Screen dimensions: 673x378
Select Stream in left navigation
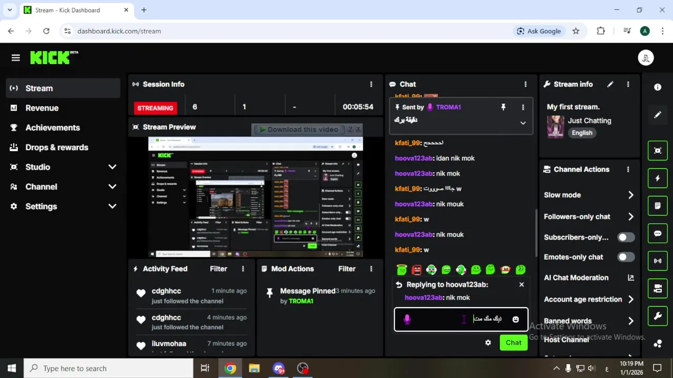[x=63, y=88]
